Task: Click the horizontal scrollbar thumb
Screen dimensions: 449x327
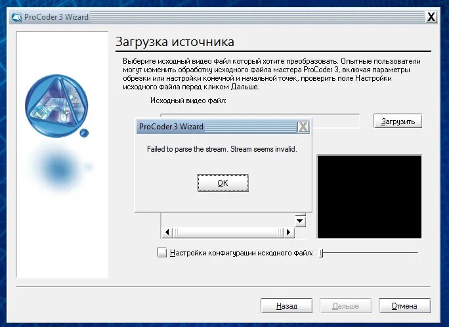Action: point(228,232)
